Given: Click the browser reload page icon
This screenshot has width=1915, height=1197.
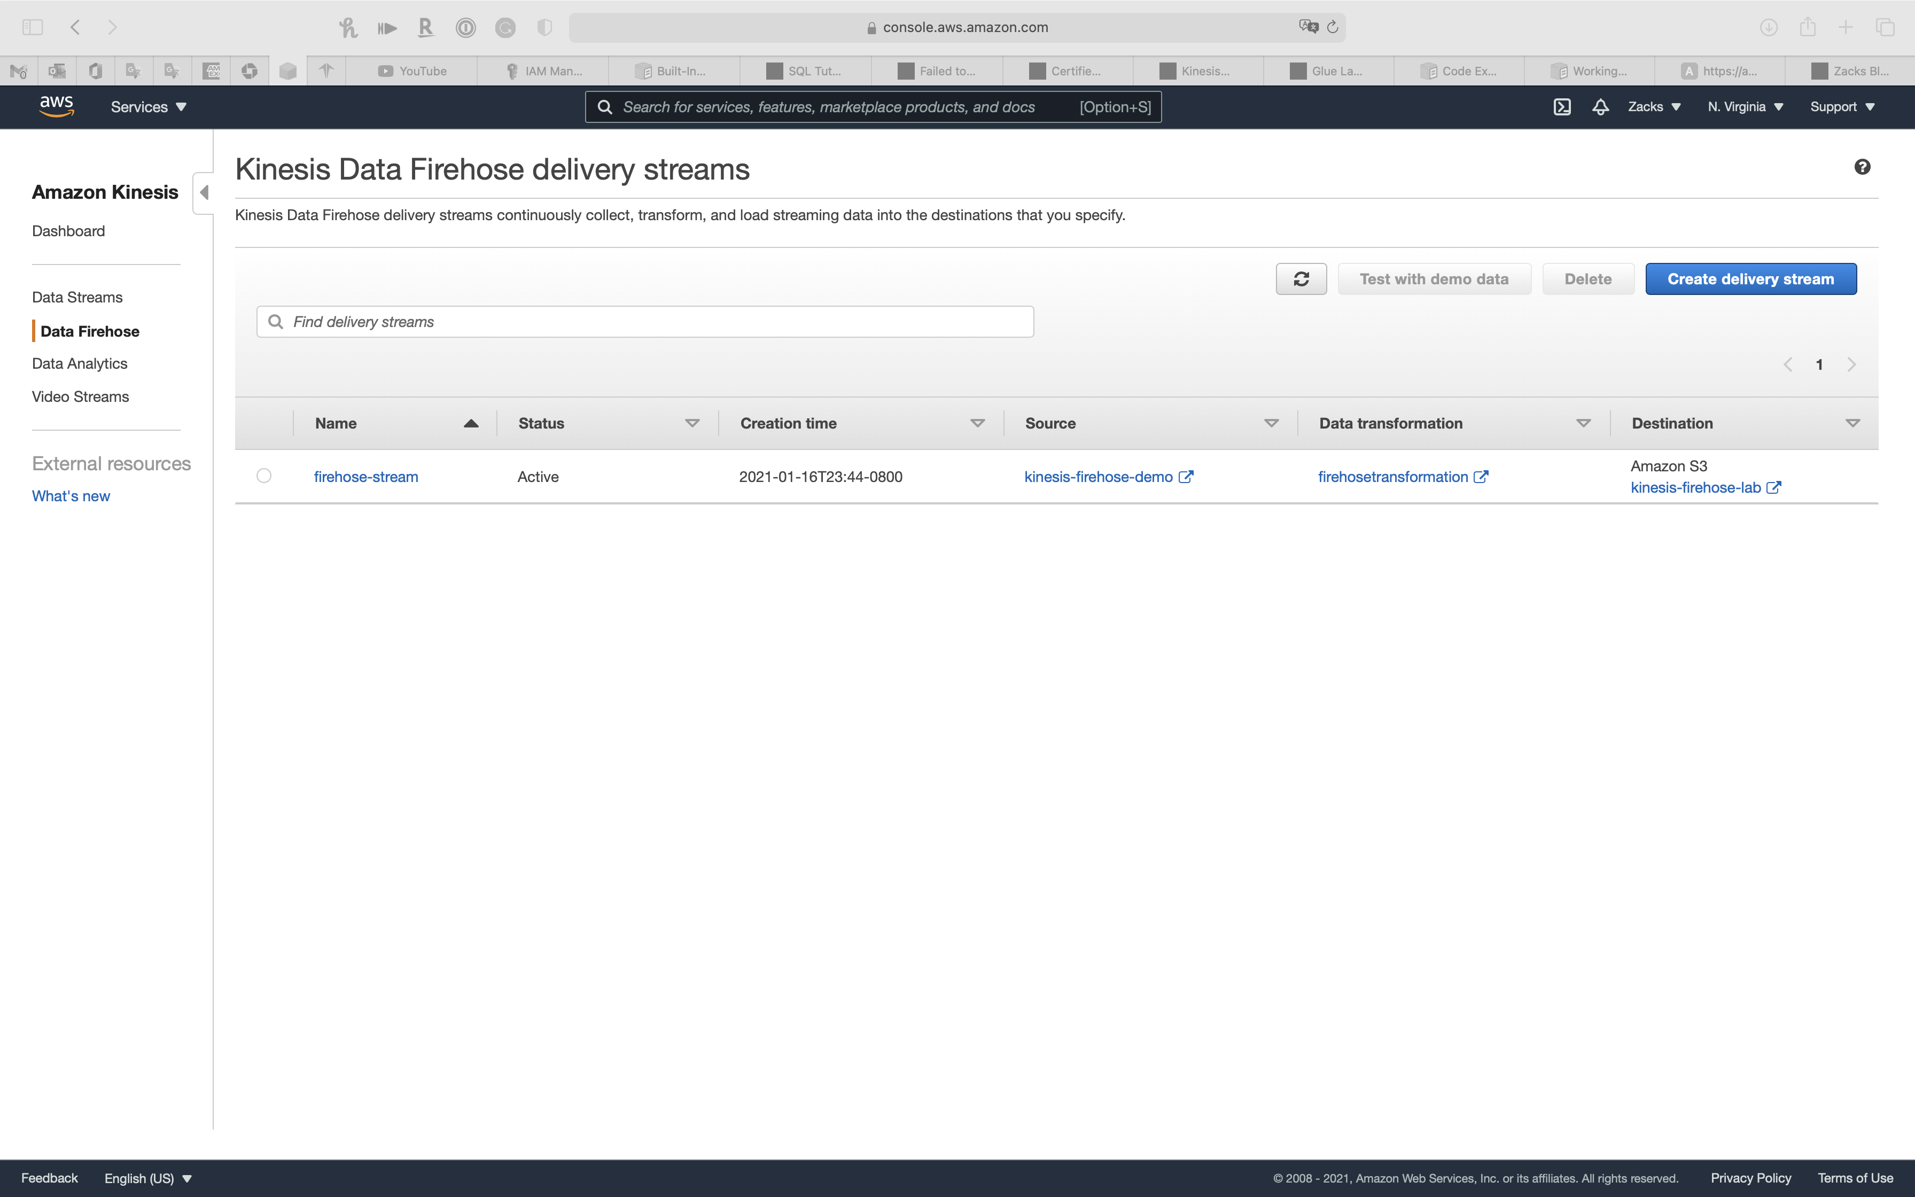Looking at the screenshot, I should (x=1333, y=27).
